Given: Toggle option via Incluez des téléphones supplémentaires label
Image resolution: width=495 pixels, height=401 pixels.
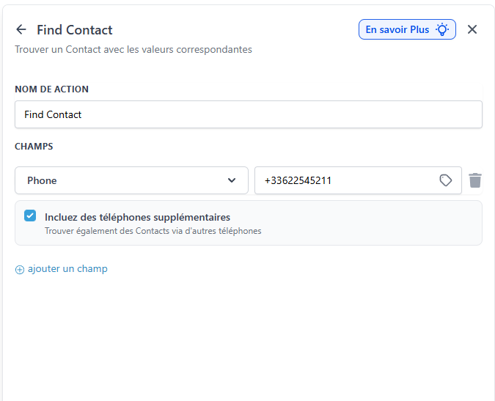Looking at the screenshot, I should (137, 217).
